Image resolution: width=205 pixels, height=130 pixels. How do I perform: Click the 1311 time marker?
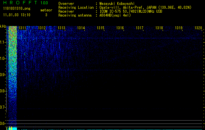point(22,28)
